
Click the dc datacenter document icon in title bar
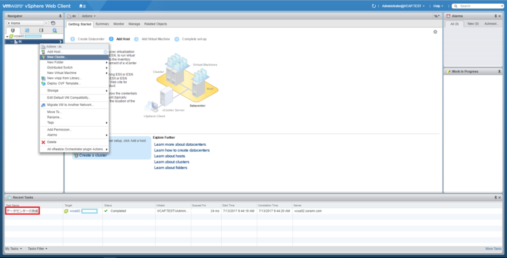[69, 16]
